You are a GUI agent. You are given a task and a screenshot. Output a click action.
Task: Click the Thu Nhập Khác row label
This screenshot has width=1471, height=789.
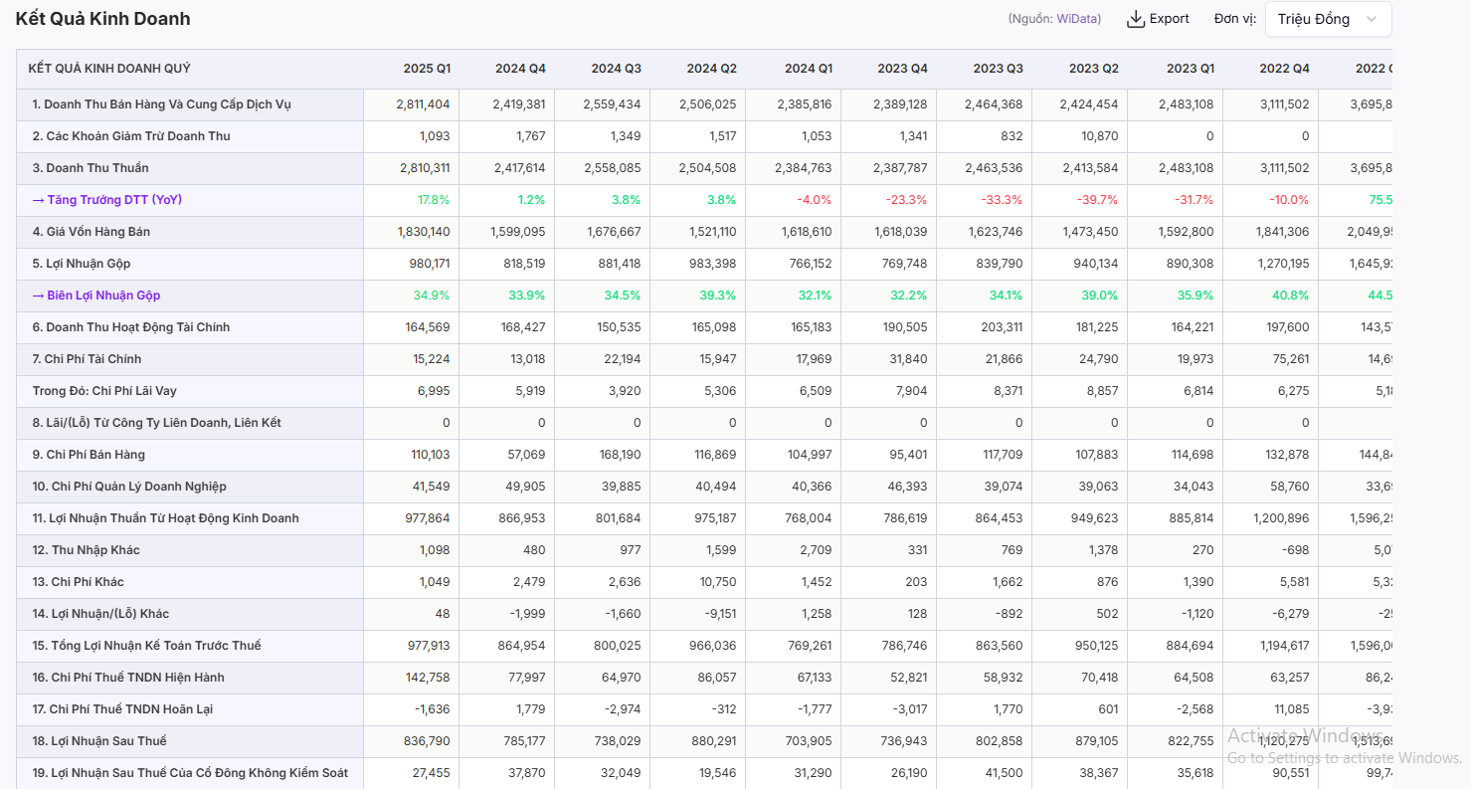click(x=86, y=550)
